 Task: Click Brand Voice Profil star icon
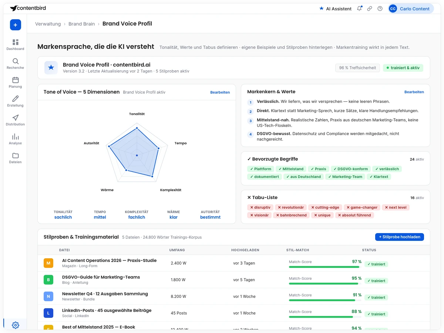(51, 68)
